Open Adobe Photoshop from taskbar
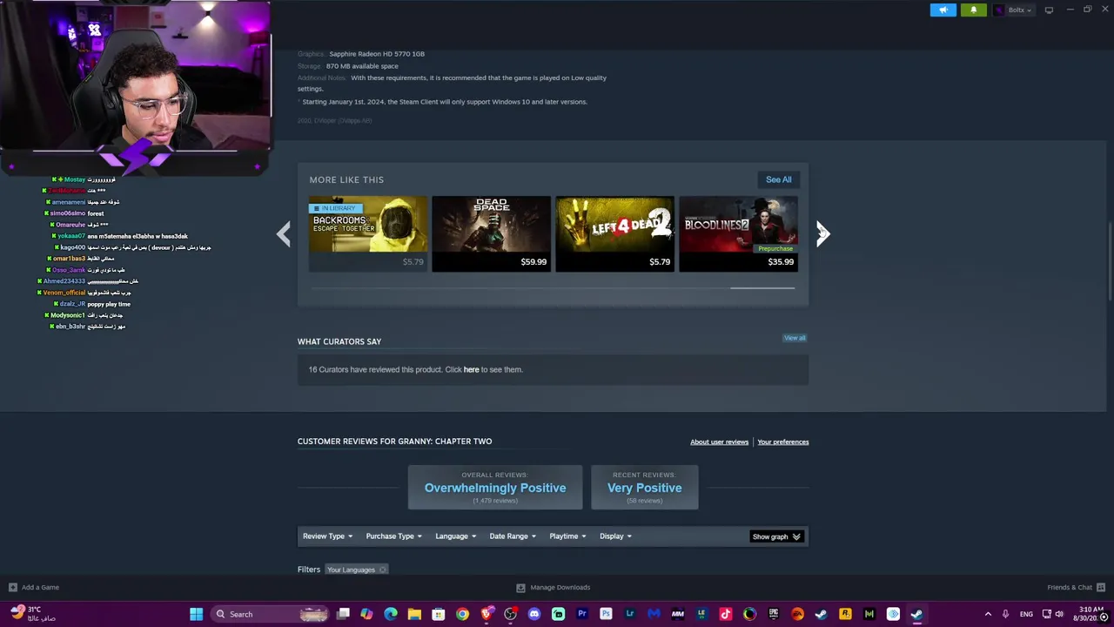The height and width of the screenshot is (627, 1114). click(x=607, y=614)
